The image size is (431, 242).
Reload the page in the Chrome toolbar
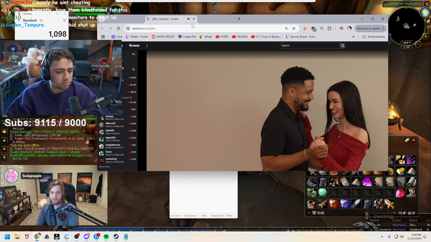click(119, 28)
